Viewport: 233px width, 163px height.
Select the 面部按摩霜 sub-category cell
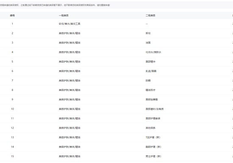coord(152,99)
